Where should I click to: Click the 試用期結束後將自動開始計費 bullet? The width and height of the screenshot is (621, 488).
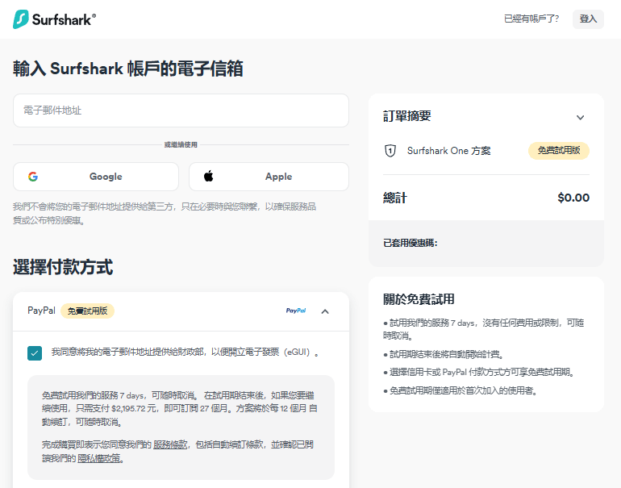tap(444, 354)
